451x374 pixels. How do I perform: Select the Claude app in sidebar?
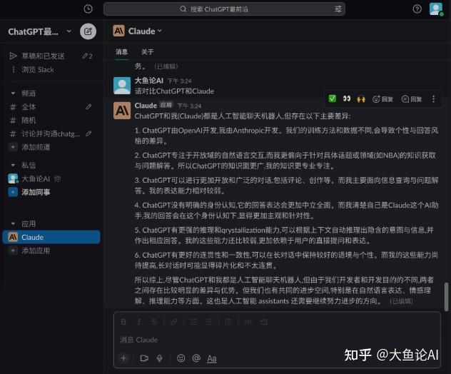click(51, 237)
